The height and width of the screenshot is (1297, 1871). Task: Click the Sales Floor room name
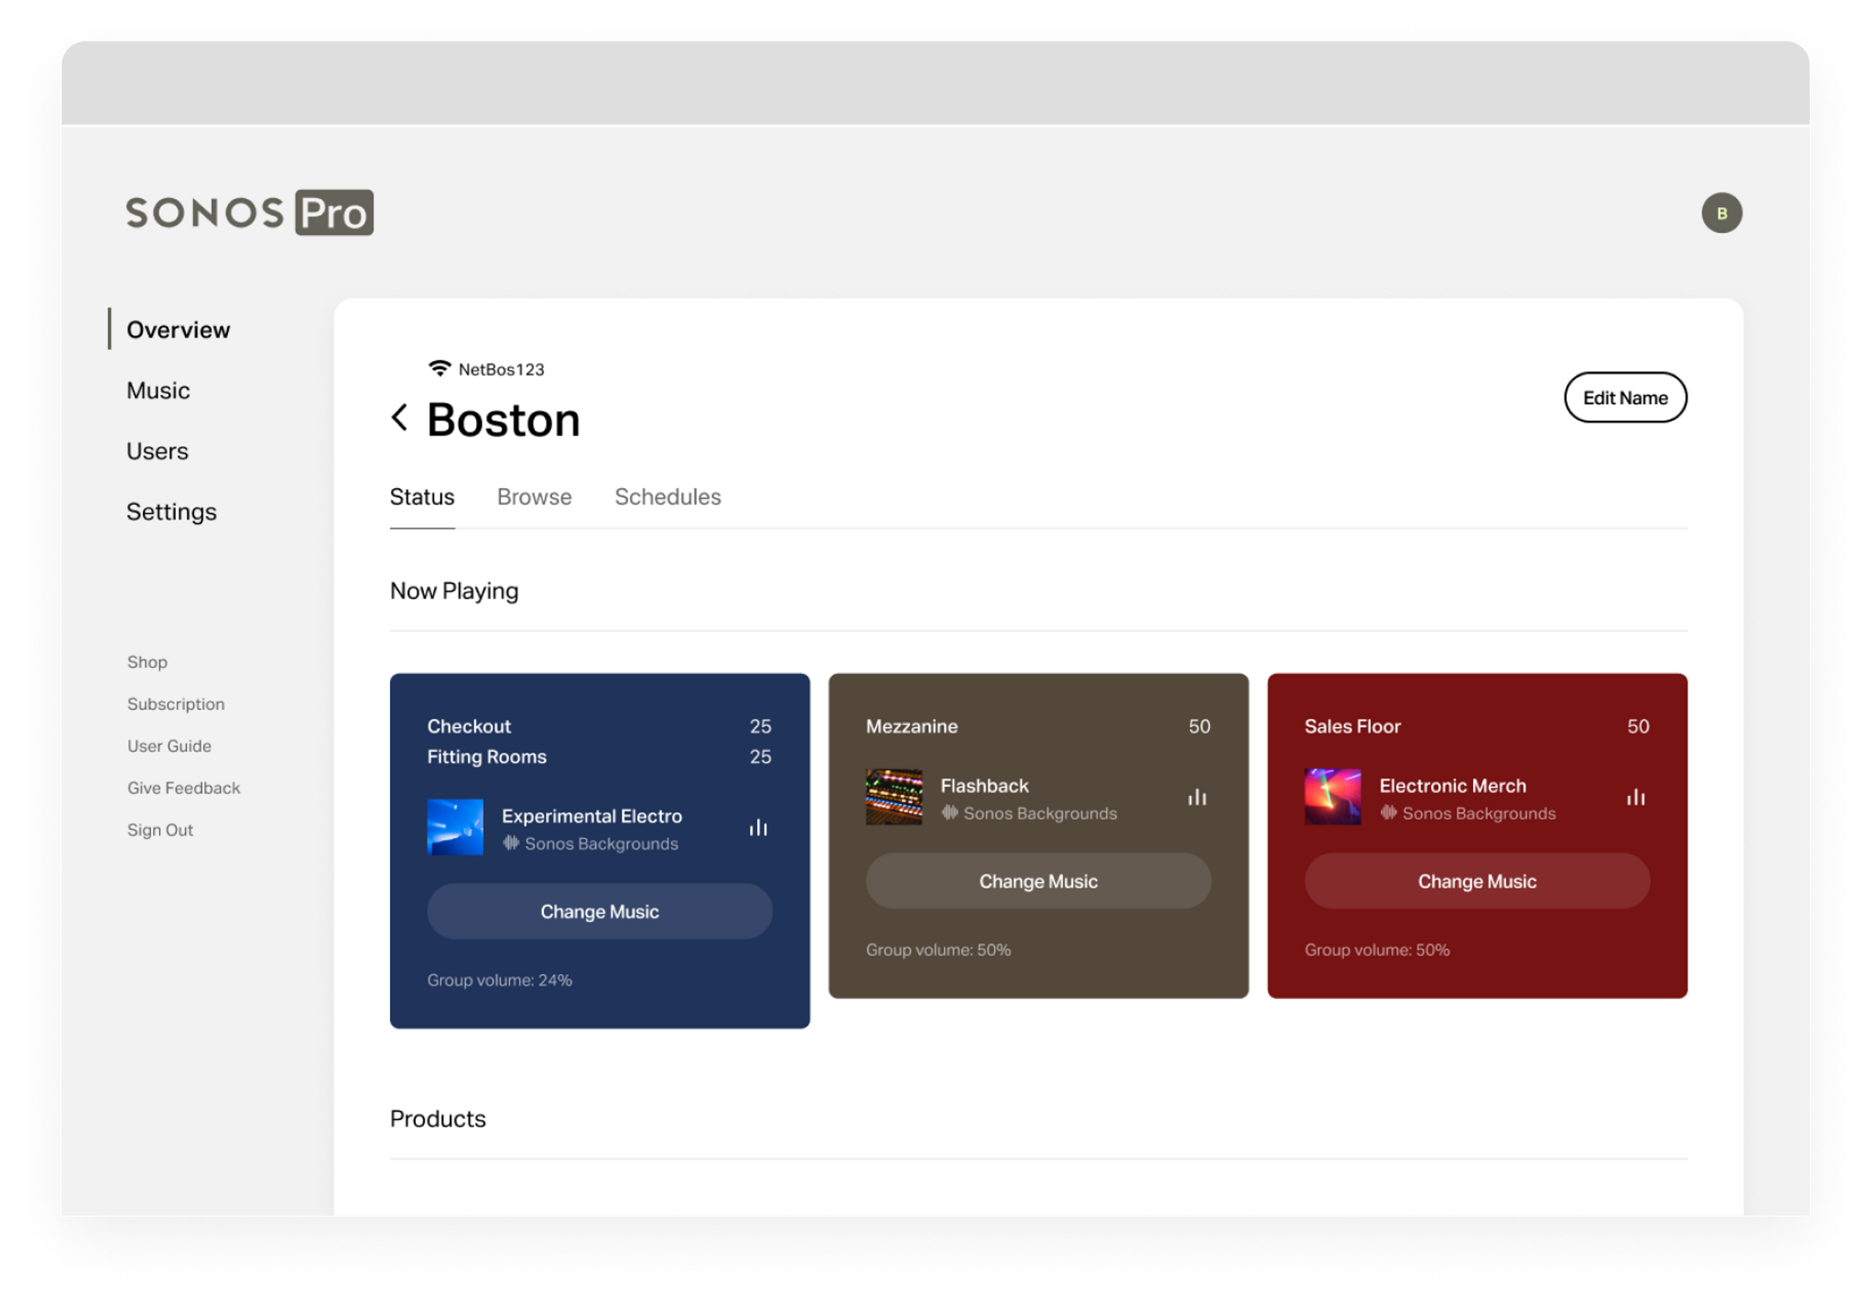click(1353, 727)
